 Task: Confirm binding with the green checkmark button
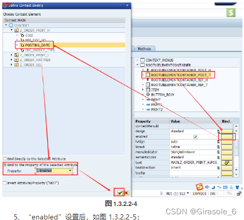click(x=120, y=192)
